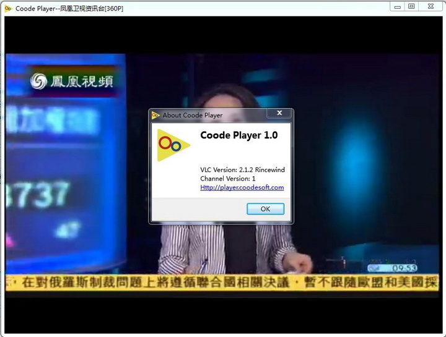Click OK in the About Coode Player dialog
The width and height of the screenshot is (446, 337).
[x=265, y=209]
